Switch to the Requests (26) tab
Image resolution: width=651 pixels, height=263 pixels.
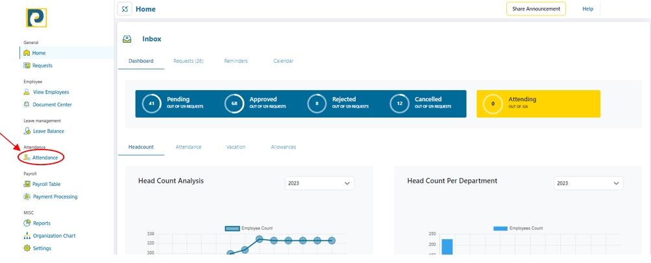click(x=188, y=61)
